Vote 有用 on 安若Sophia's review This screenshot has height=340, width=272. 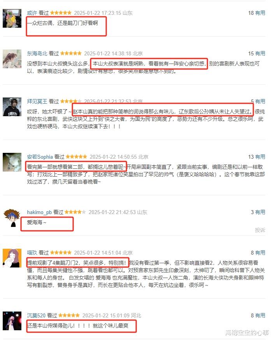pyautogui.click(x=260, y=157)
